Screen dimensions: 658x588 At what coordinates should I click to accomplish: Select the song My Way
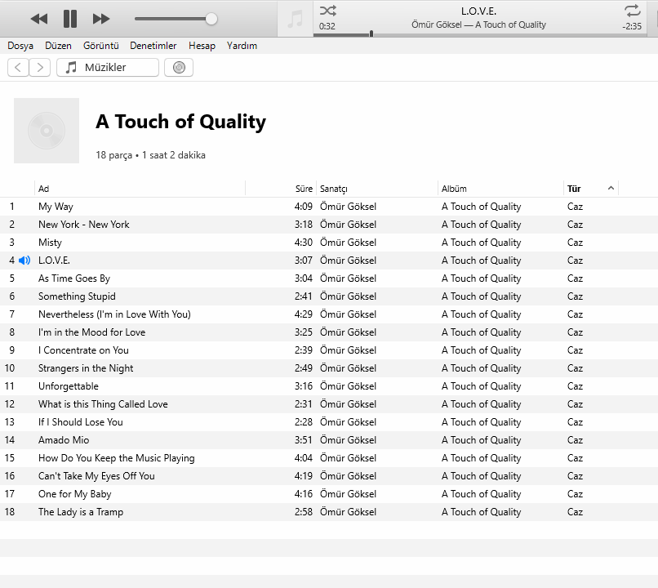point(56,207)
